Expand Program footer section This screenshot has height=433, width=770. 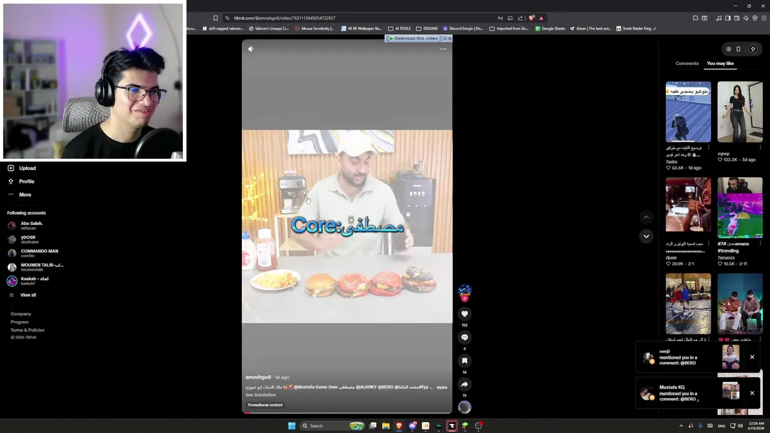tap(19, 322)
